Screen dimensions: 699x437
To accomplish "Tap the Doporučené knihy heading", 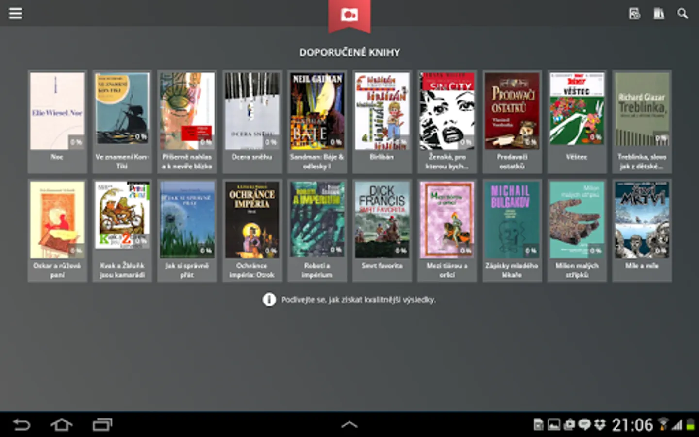I will 349,52.
